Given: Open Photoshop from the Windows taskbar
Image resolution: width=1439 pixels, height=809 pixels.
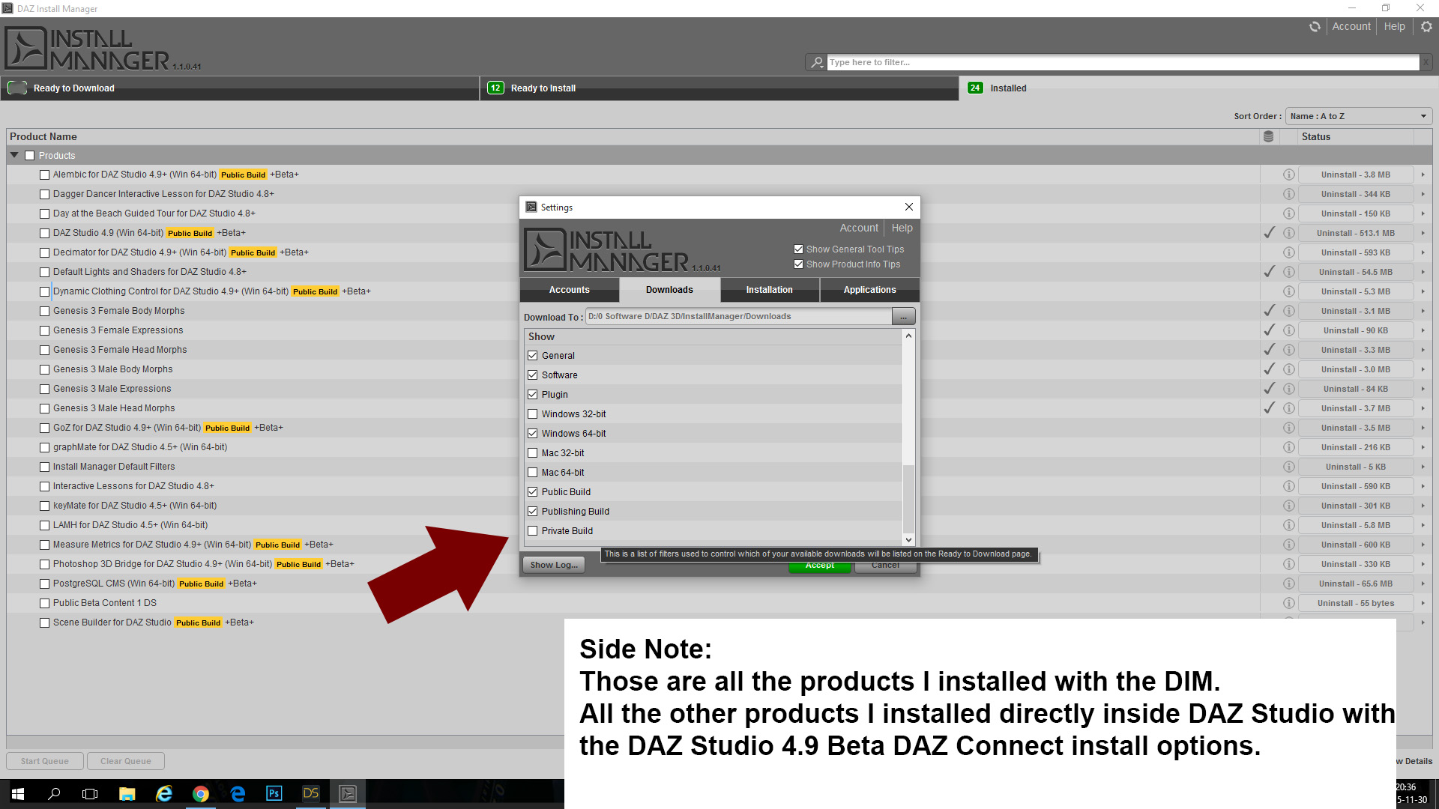Looking at the screenshot, I should (x=274, y=793).
